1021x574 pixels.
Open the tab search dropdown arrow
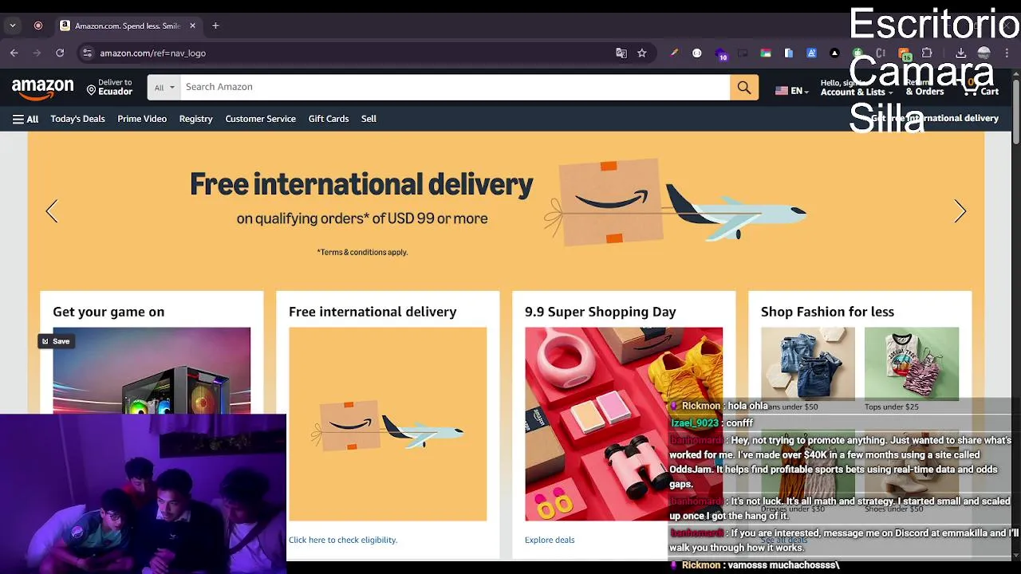[x=12, y=26]
